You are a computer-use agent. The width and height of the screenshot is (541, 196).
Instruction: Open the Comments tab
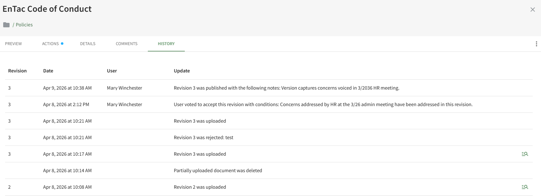(x=126, y=44)
